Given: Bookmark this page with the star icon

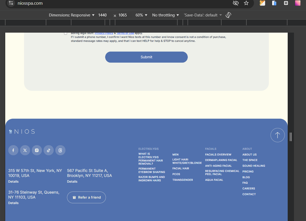Looking at the screenshot, I should [246, 3].
